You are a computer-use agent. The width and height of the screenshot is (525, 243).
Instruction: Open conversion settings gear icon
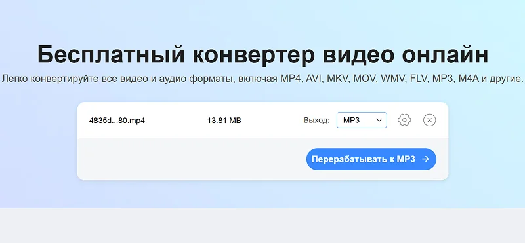404,120
